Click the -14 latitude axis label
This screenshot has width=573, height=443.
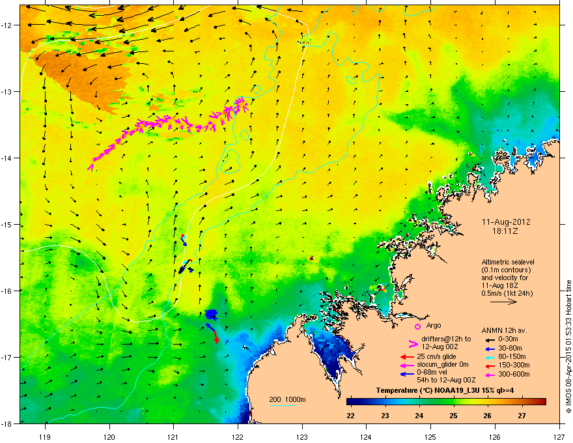[7, 158]
